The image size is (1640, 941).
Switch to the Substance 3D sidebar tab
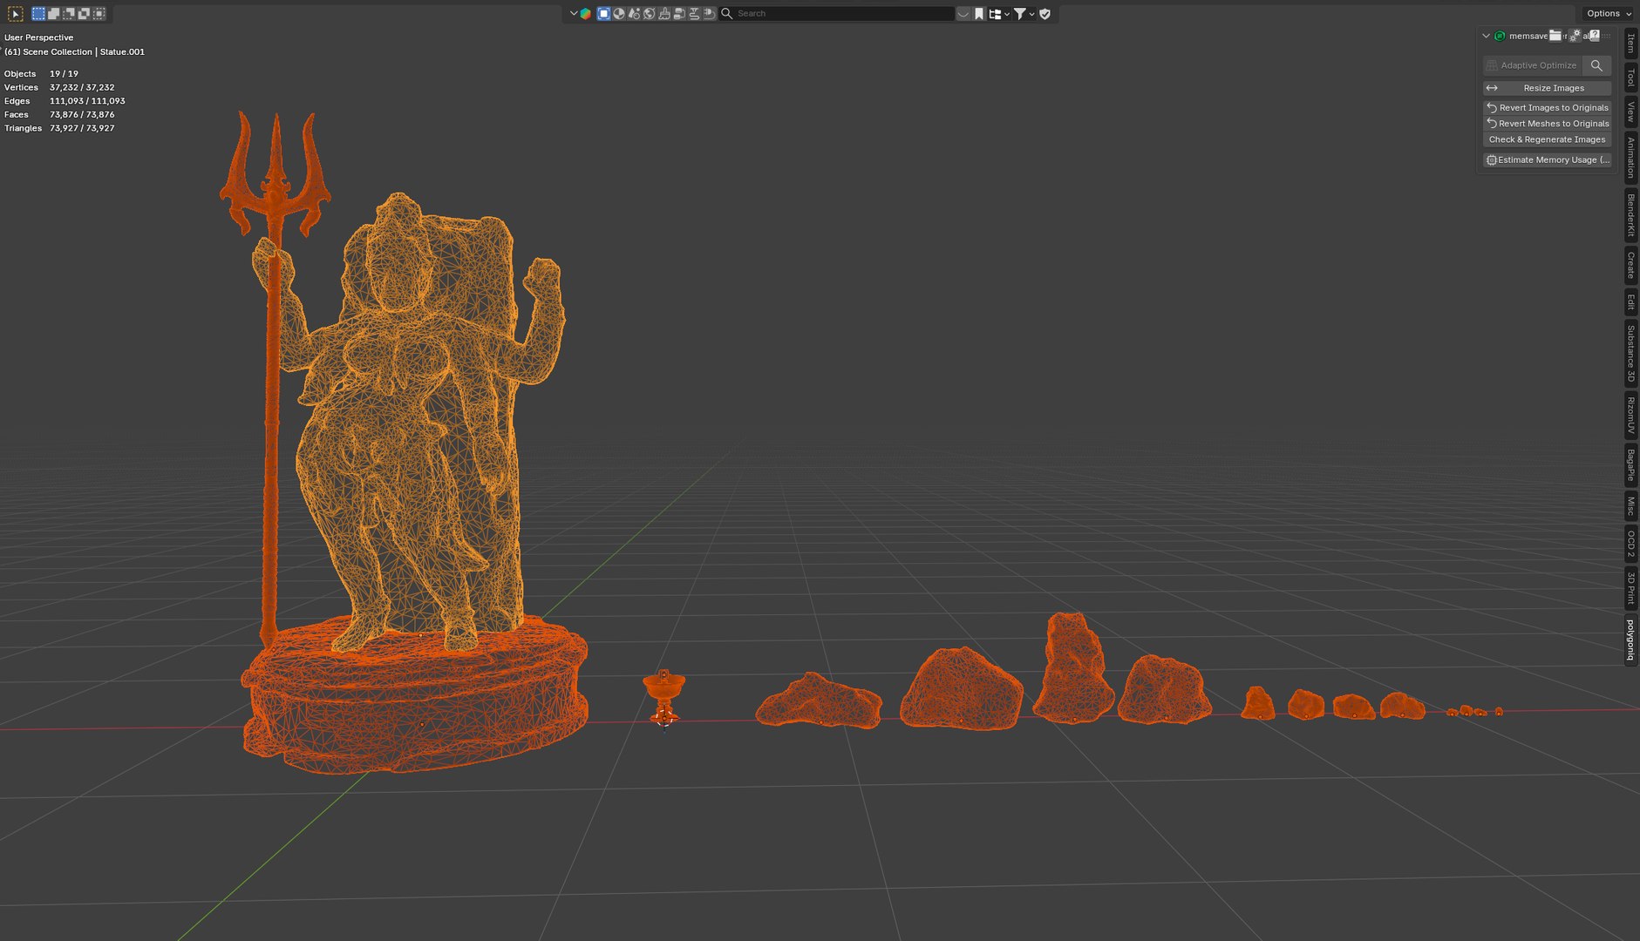point(1630,353)
